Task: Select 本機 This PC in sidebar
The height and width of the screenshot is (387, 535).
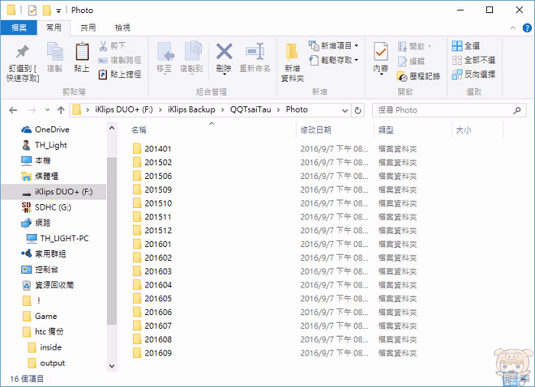Action: tap(36, 161)
